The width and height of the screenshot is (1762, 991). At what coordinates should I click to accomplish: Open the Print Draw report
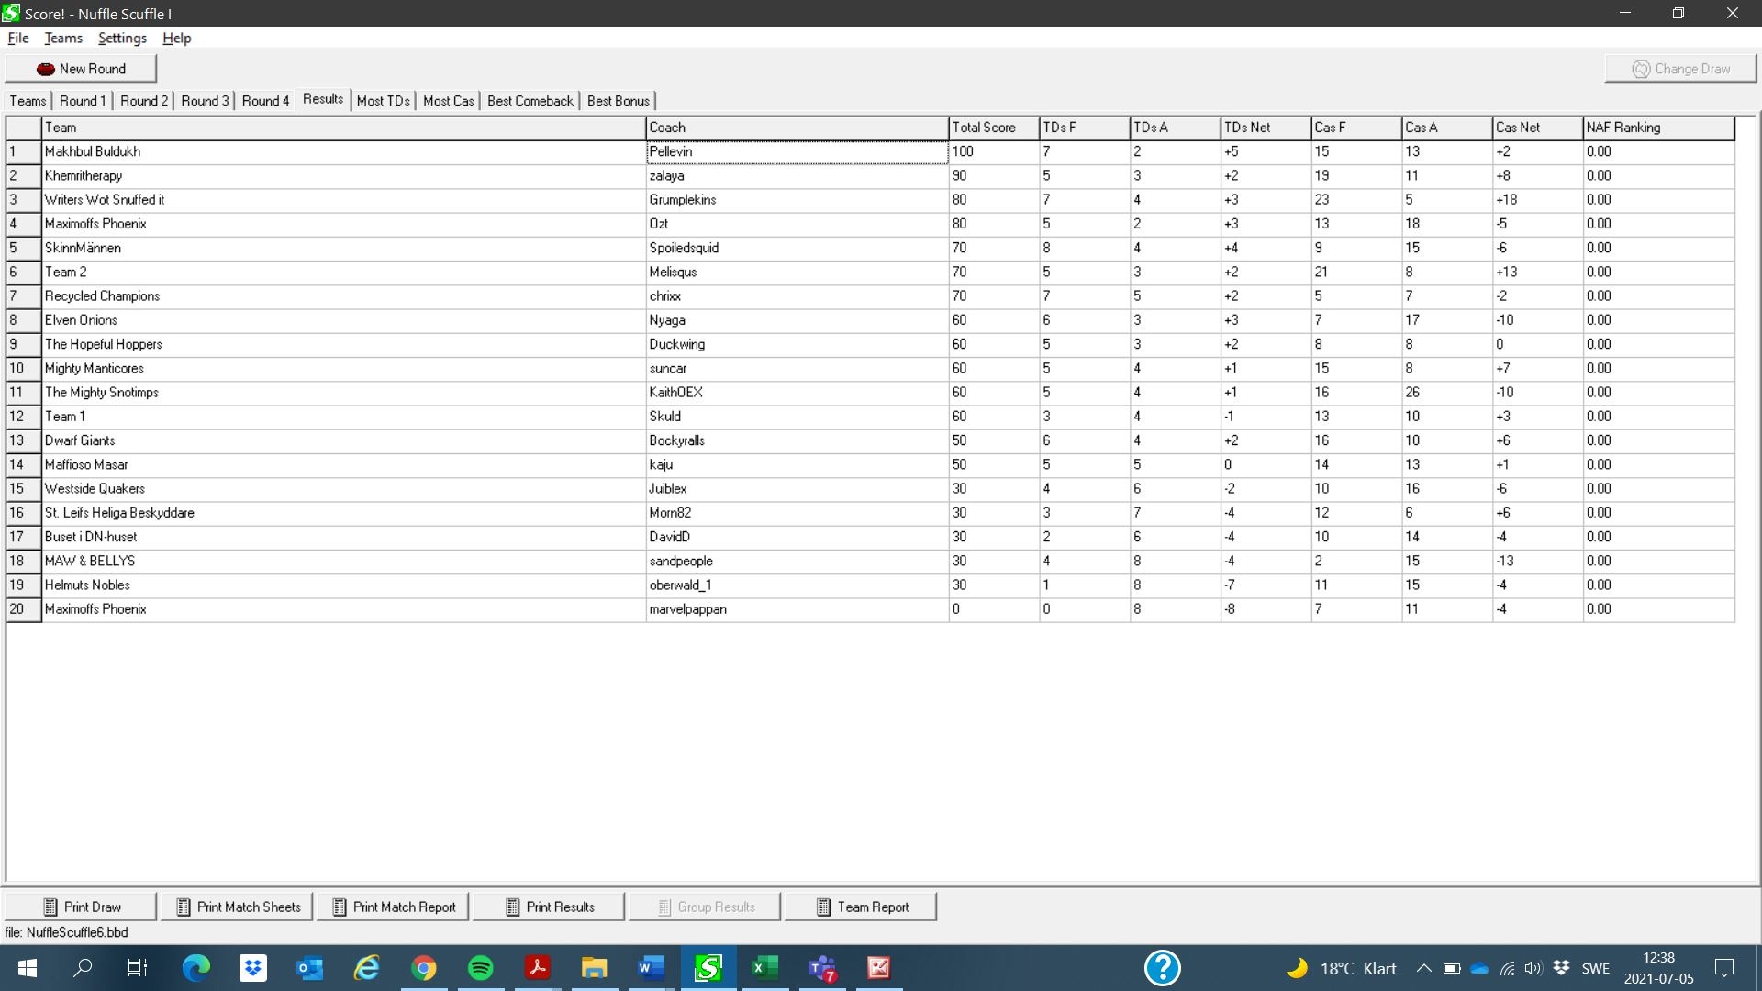click(82, 907)
